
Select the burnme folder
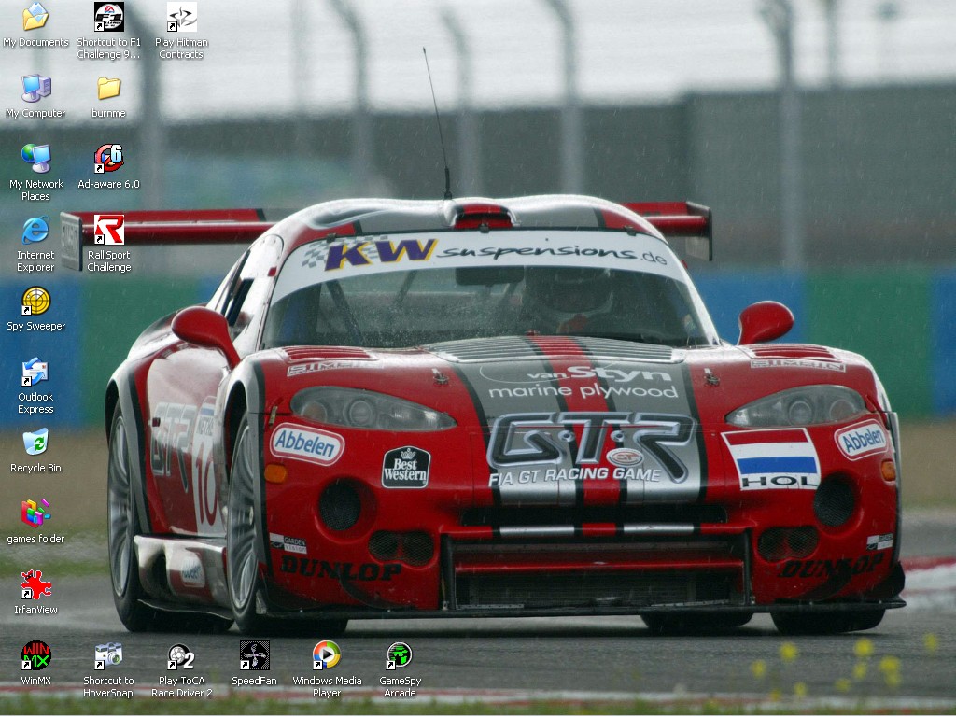coord(108,89)
